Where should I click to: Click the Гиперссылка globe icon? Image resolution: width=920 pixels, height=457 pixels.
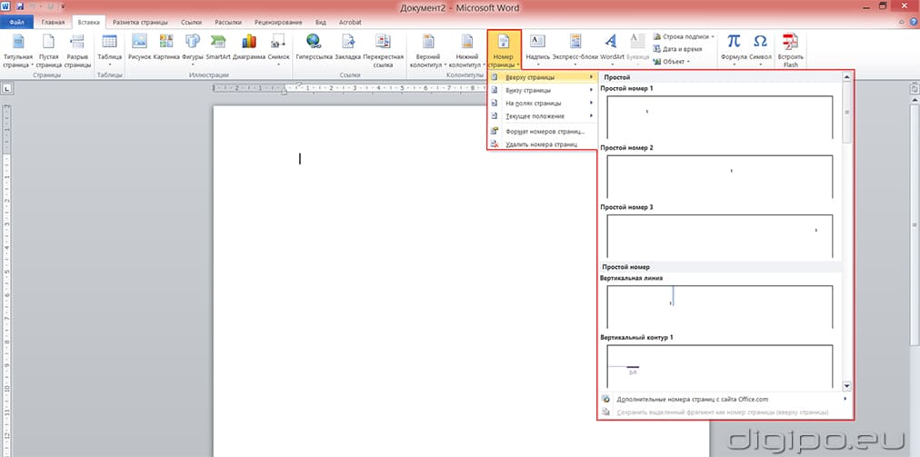(314, 42)
